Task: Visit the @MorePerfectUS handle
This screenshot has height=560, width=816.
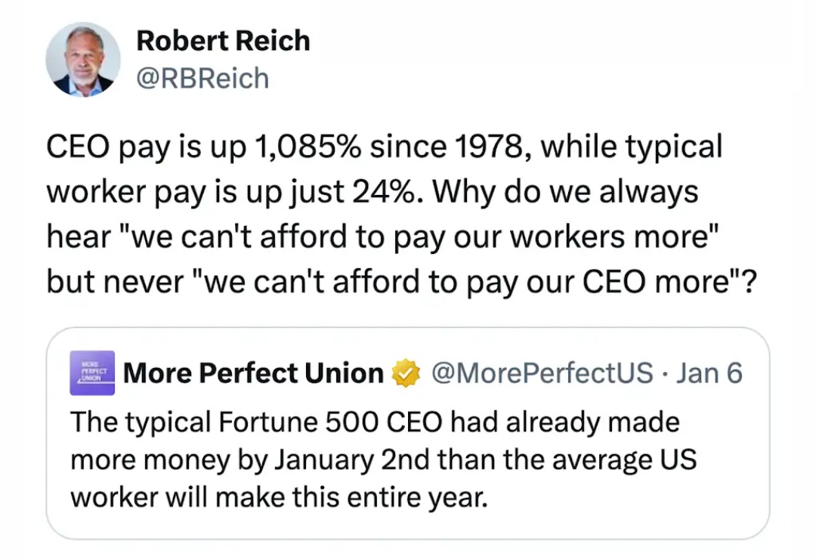Action: pos(542,373)
